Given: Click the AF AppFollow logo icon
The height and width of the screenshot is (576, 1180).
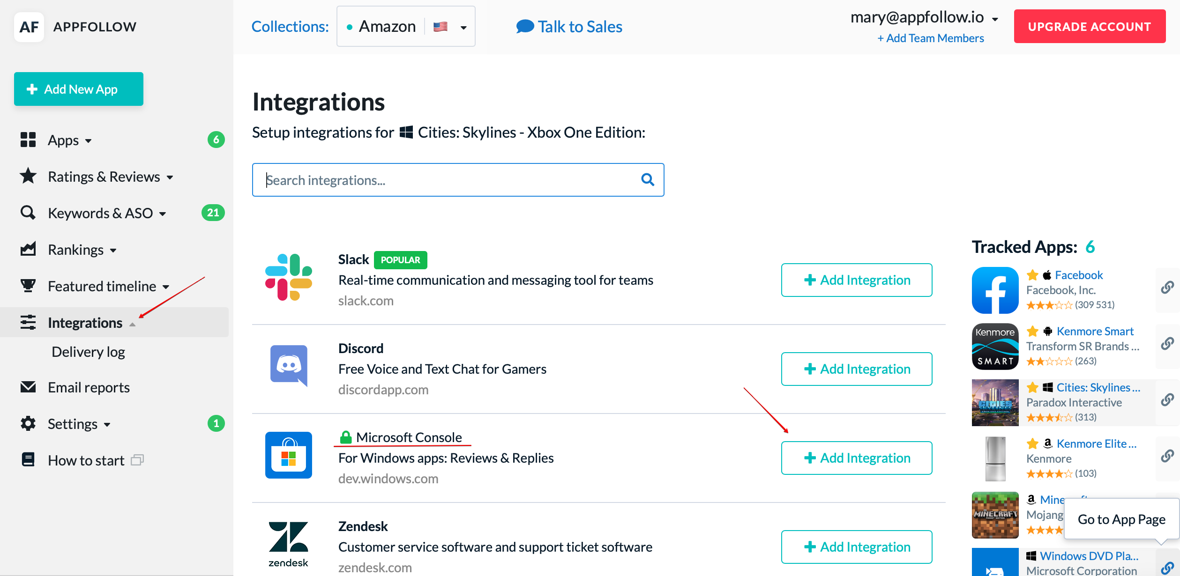Looking at the screenshot, I should [x=29, y=27].
